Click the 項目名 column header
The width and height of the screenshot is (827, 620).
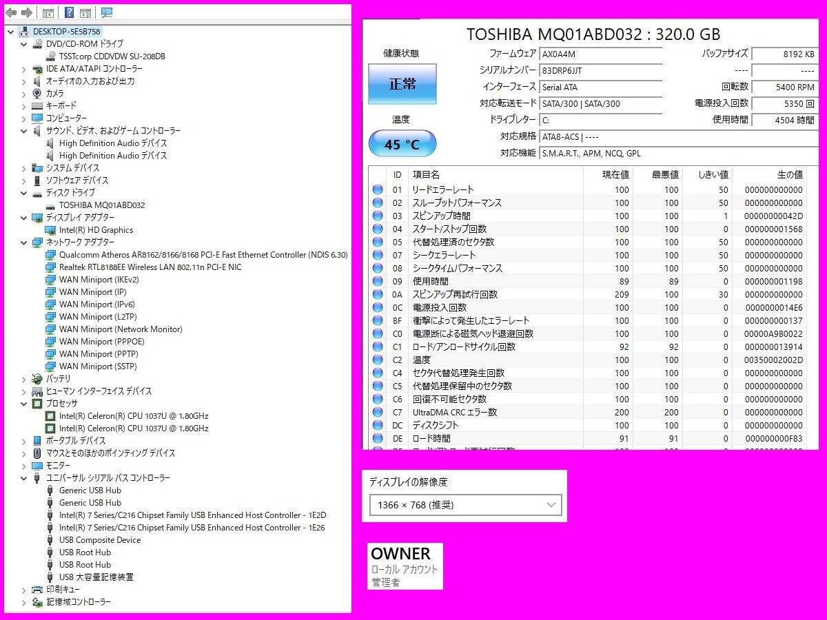click(426, 175)
